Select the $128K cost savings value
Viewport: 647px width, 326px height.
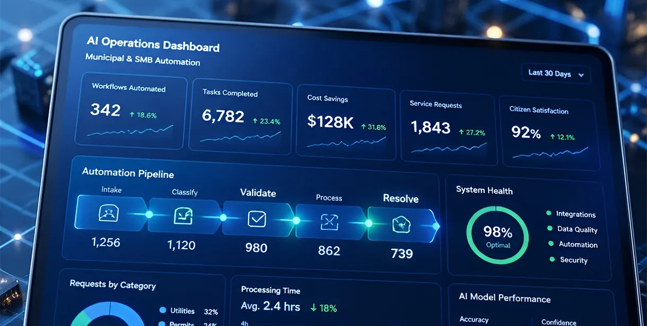click(x=330, y=122)
